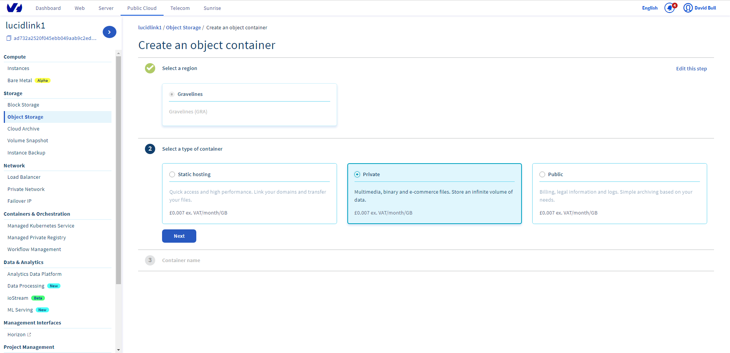730x353 pixels.
Task: Open Analytics Data Platform
Action: 34,274
